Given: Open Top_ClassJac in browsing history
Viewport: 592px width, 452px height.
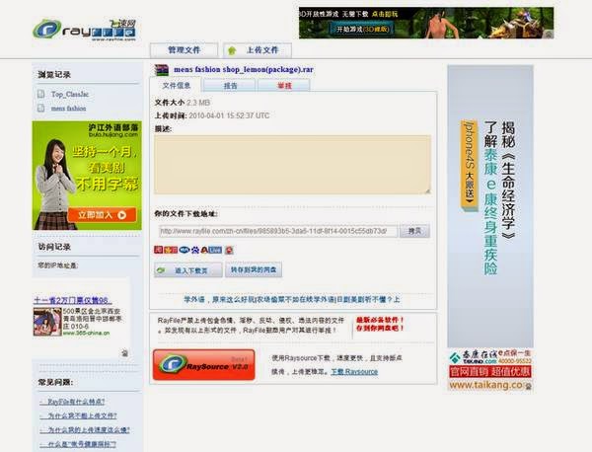Looking at the screenshot, I should tap(70, 95).
